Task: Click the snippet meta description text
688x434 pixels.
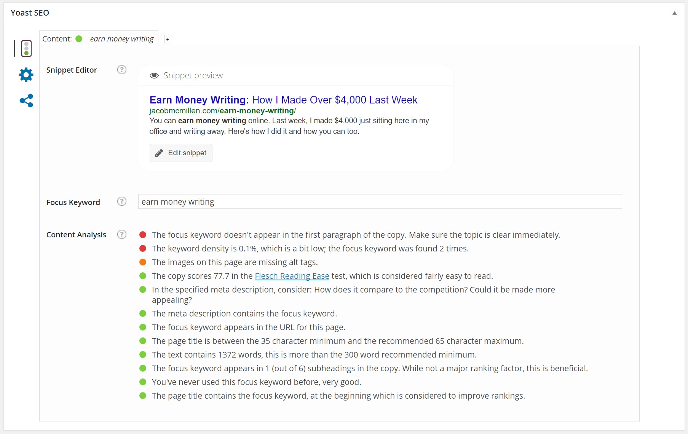Action: [289, 126]
